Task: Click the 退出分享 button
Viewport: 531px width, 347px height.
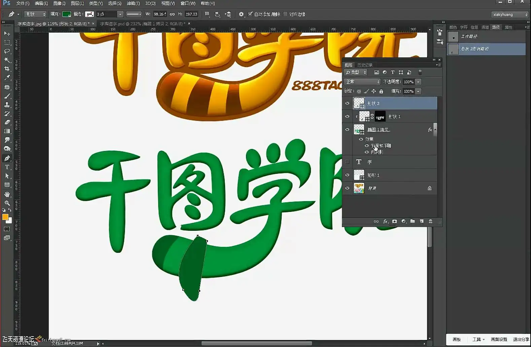Action: point(521,340)
